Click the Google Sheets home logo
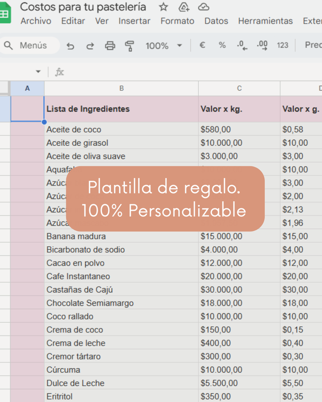322x402 pixels. pyautogui.click(x=5, y=14)
